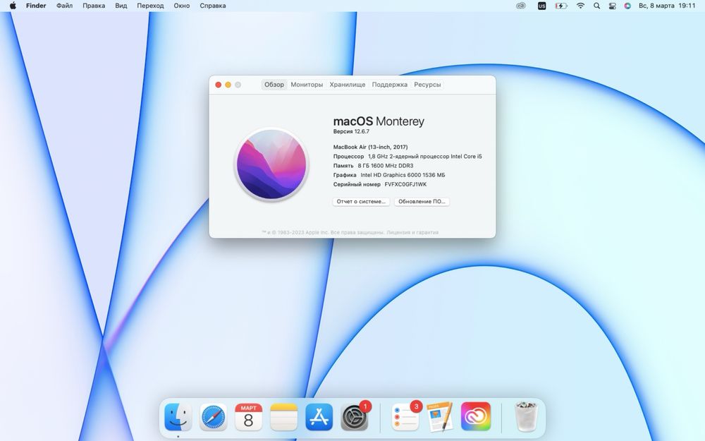Screen dimensions: 705x441
Task: Close the About This Mac window
Action: click(219, 85)
